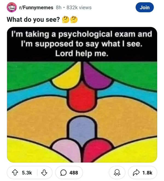Click the 8h post timestamp
Viewport: 164px width, 181px height.
pos(58,8)
